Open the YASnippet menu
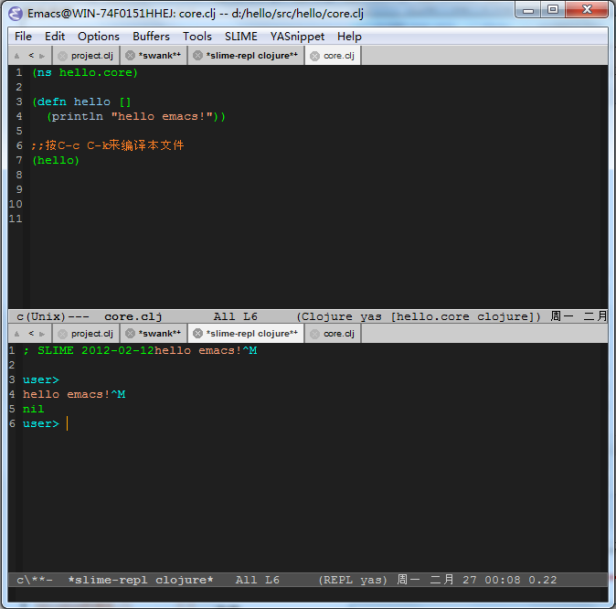The image size is (616, 609). point(297,37)
